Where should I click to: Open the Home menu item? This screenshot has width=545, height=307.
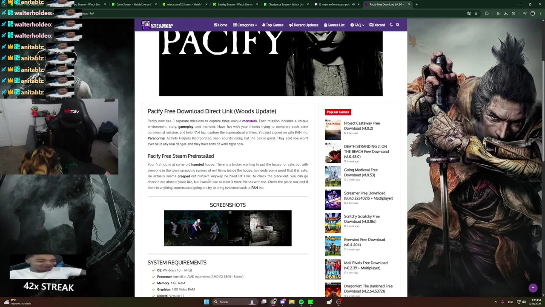pos(221,25)
